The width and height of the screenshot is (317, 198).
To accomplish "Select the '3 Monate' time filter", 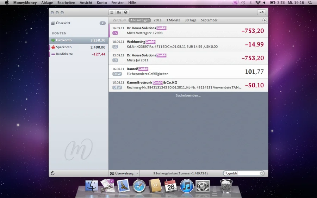I will [x=173, y=20].
